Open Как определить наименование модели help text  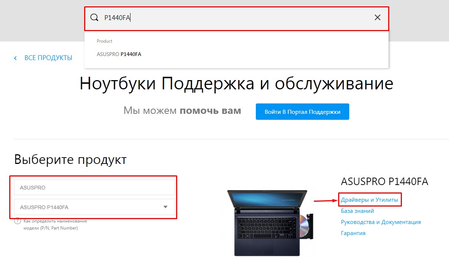coord(55,224)
